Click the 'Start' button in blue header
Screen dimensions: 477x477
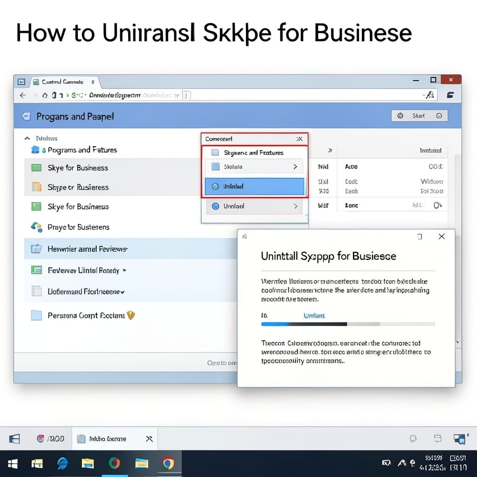coord(419,116)
